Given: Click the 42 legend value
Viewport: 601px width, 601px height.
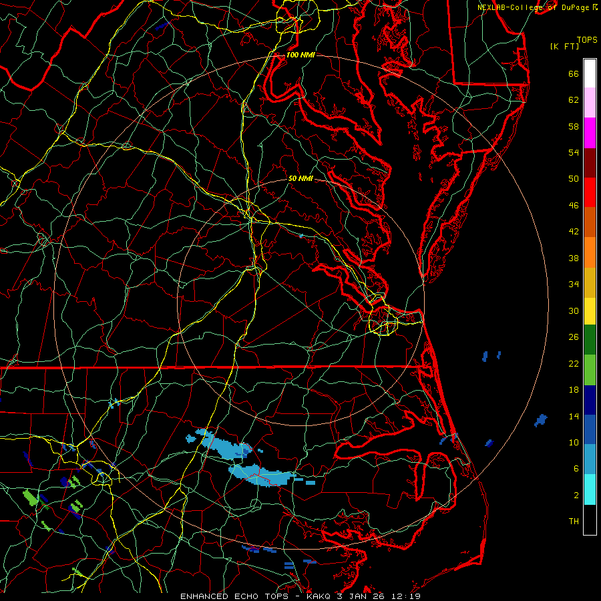Looking at the screenshot, I should [574, 232].
